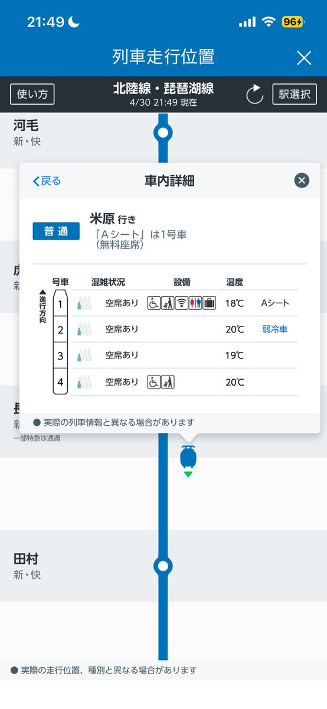Tap the 温度 column header
Screen dimensions: 327x709
(x=235, y=282)
